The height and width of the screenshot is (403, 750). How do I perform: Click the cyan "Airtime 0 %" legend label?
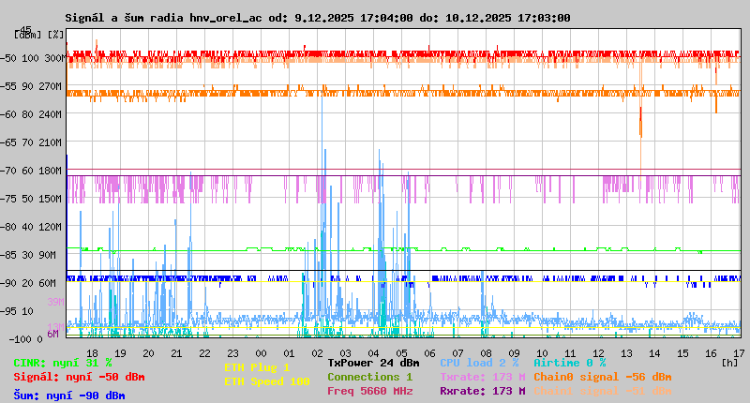pos(569,363)
